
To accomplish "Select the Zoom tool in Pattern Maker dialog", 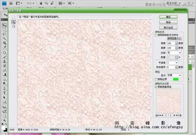I will [14, 22].
